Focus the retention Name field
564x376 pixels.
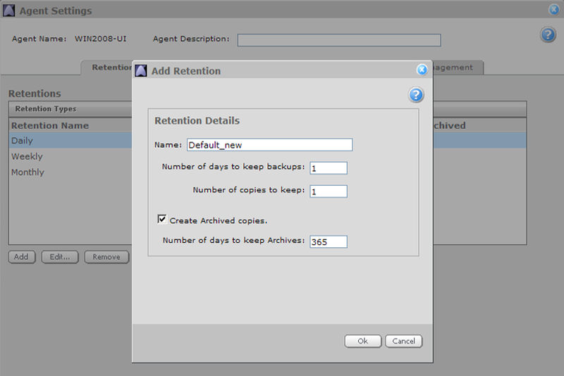point(269,145)
